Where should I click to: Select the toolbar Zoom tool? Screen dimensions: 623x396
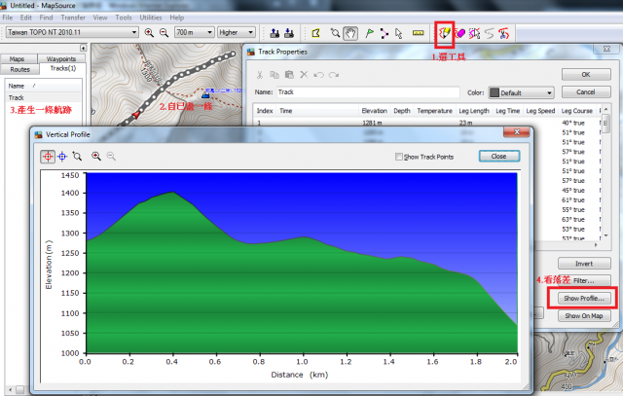(335, 33)
